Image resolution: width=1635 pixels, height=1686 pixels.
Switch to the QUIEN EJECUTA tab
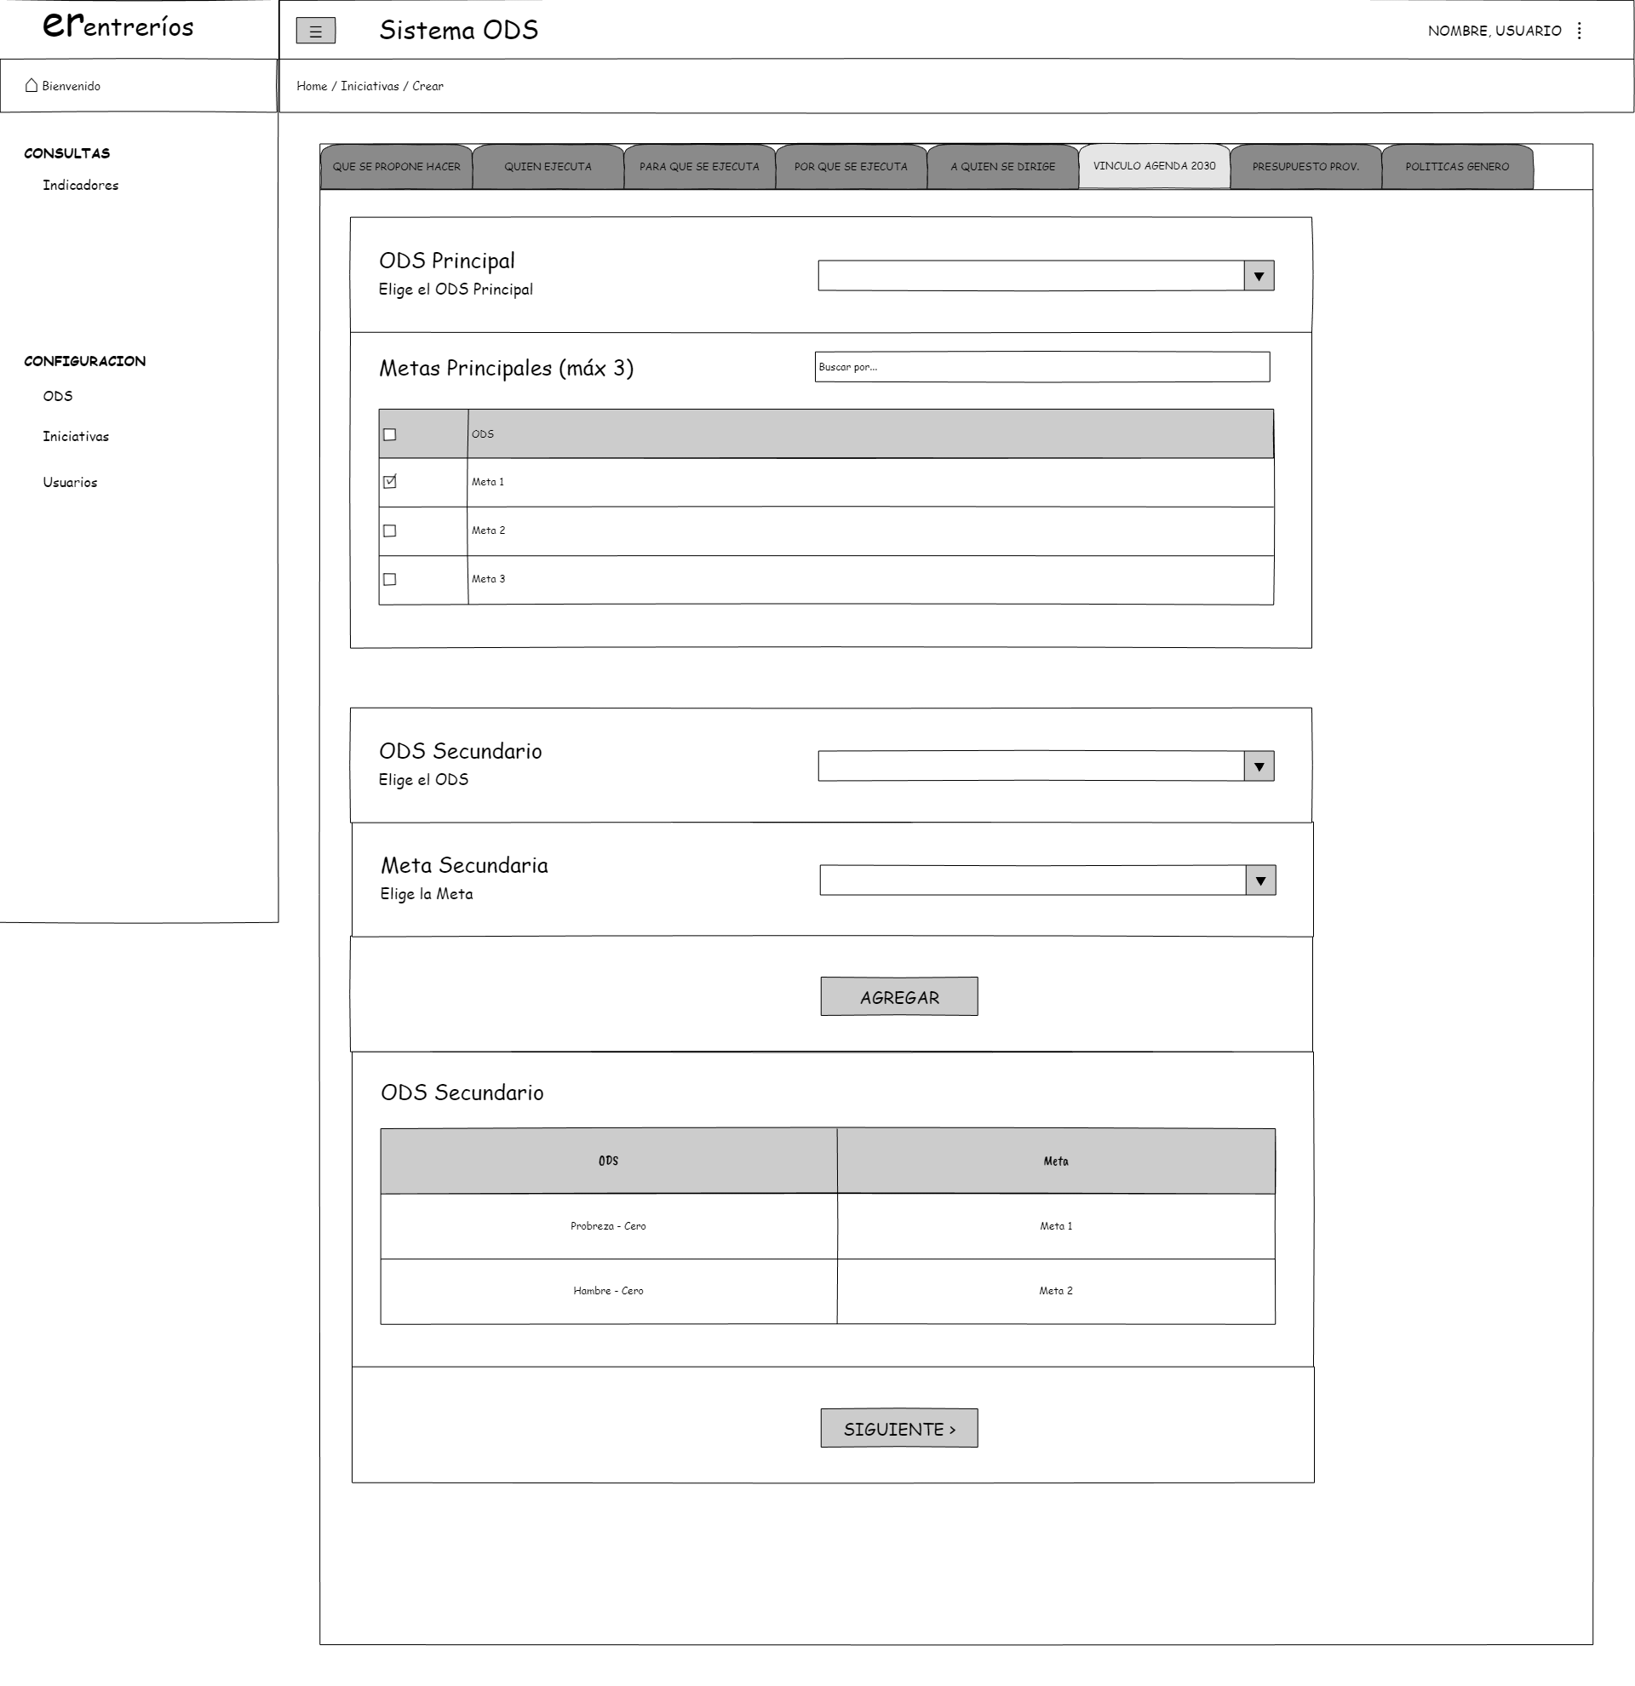548,167
